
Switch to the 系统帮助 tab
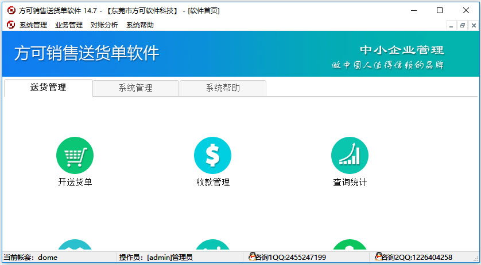[x=223, y=88]
